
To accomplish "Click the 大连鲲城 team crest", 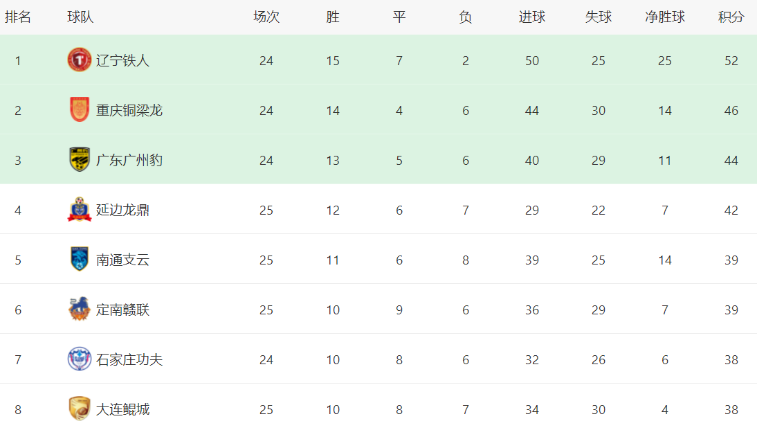I will tap(79, 409).
